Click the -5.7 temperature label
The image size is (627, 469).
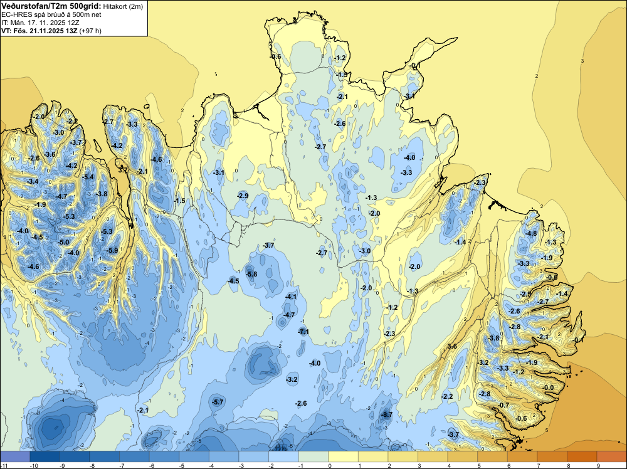[x=218, y=402]
